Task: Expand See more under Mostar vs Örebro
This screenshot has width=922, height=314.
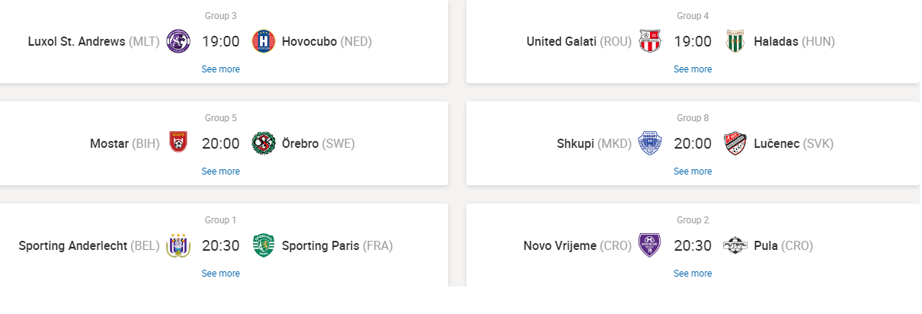Action: [220, 171]
